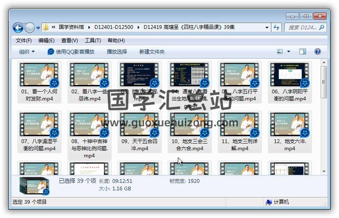Open the help question mark icon
Screen dimensions: 339x218
point(317,51)
